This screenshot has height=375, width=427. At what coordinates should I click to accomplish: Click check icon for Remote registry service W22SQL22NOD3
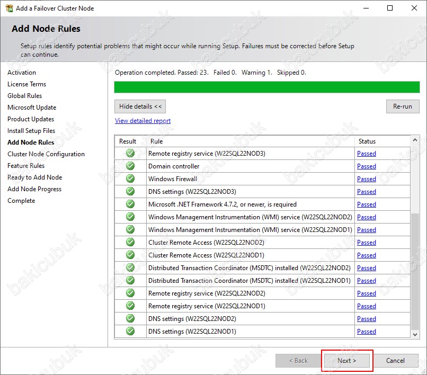pyautogui.click(x=130, y=153)
